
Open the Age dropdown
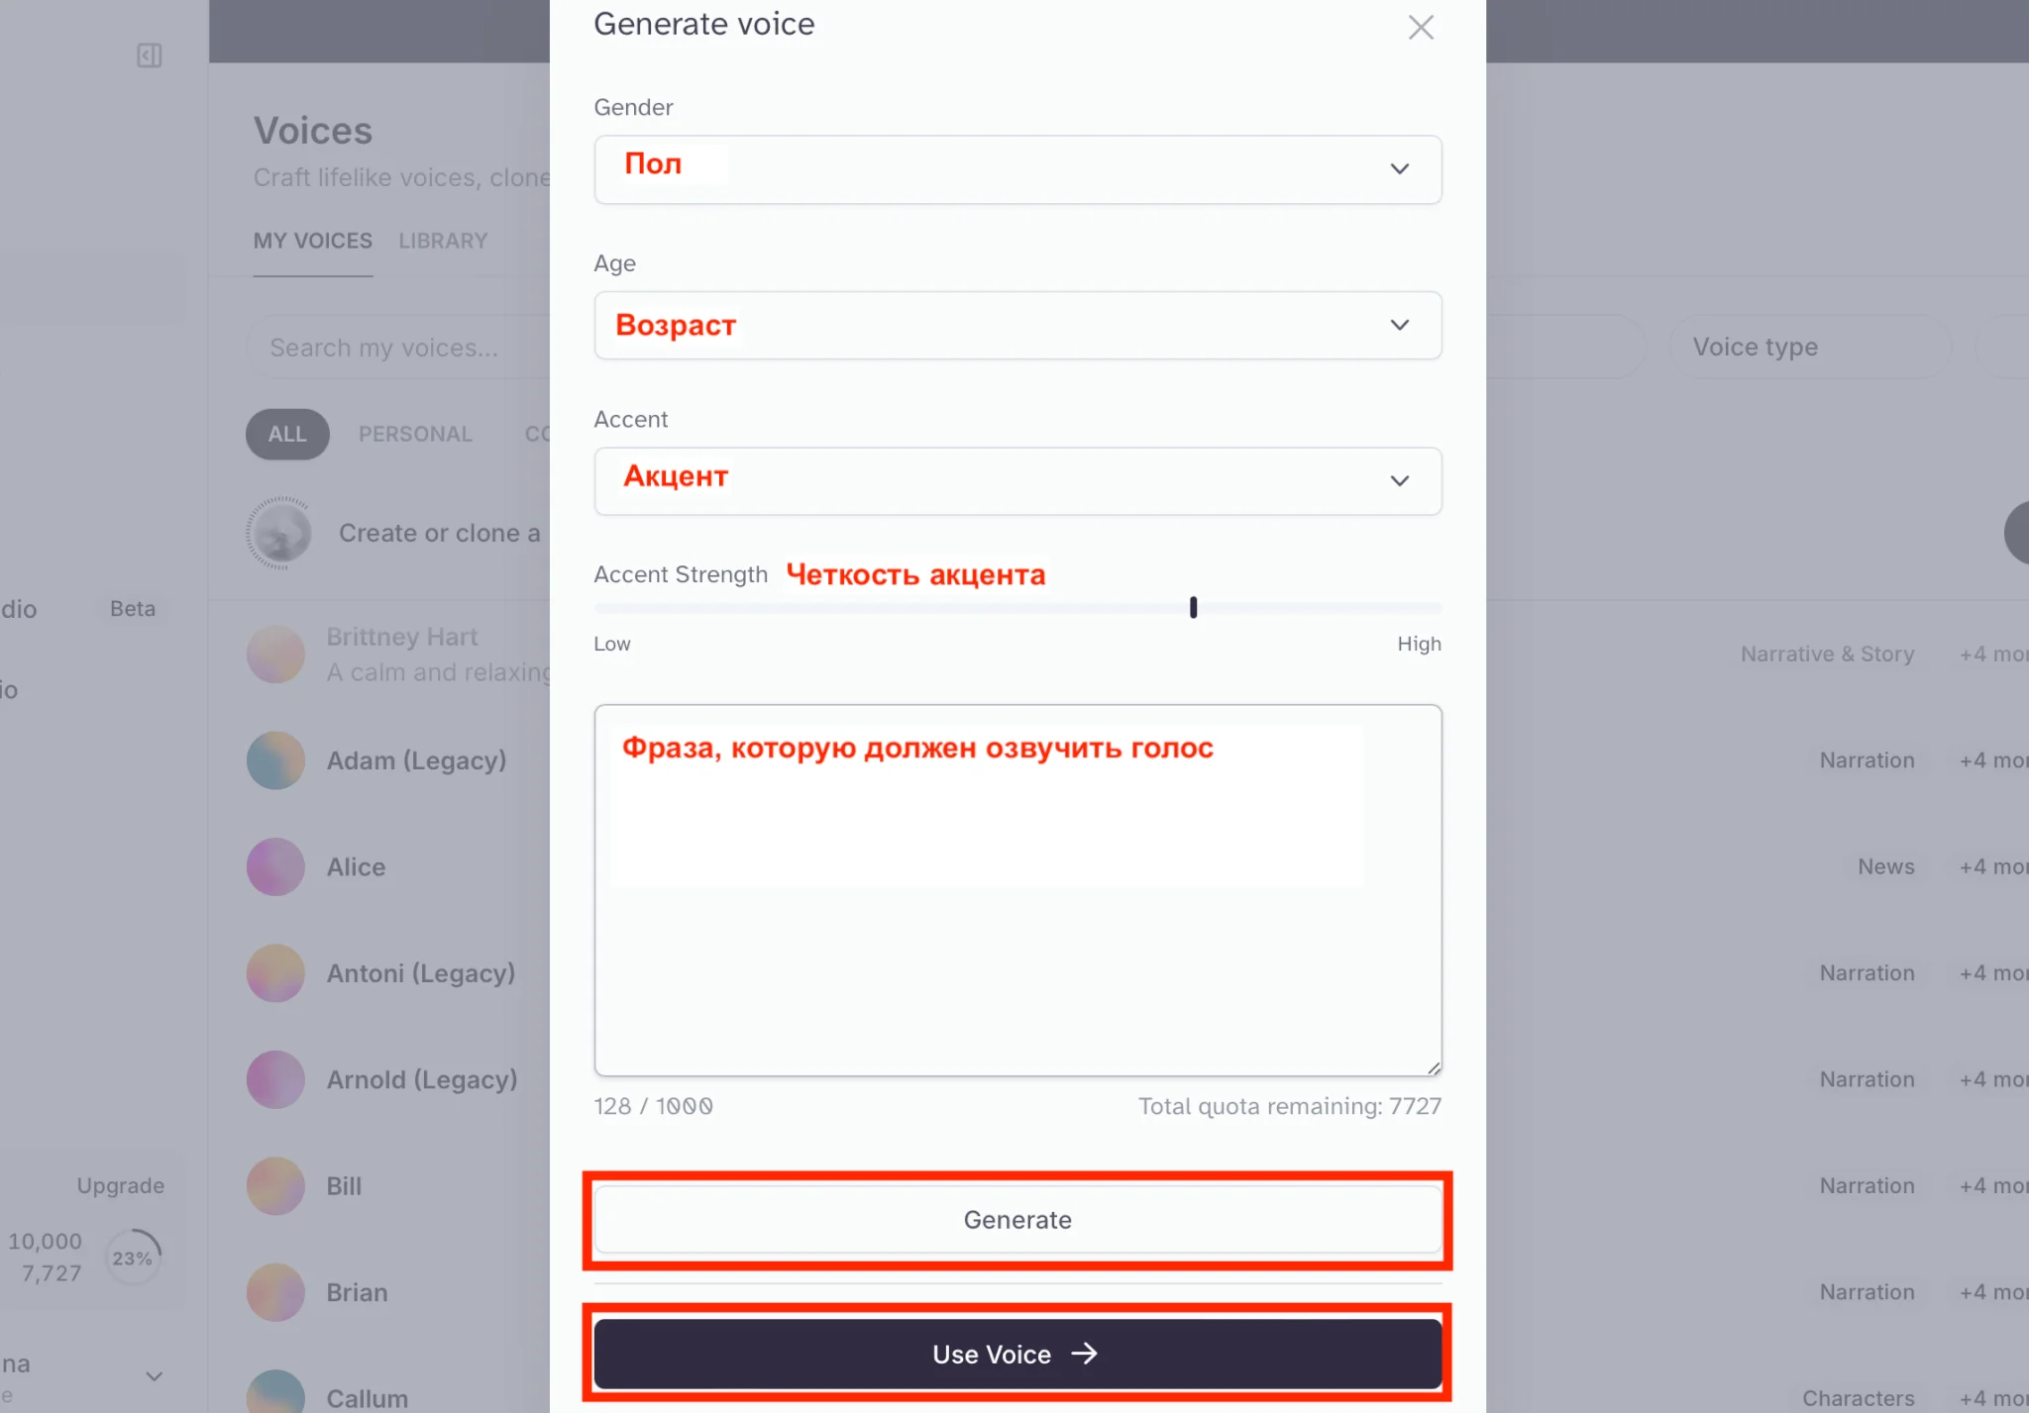[x=1017, y=325]
